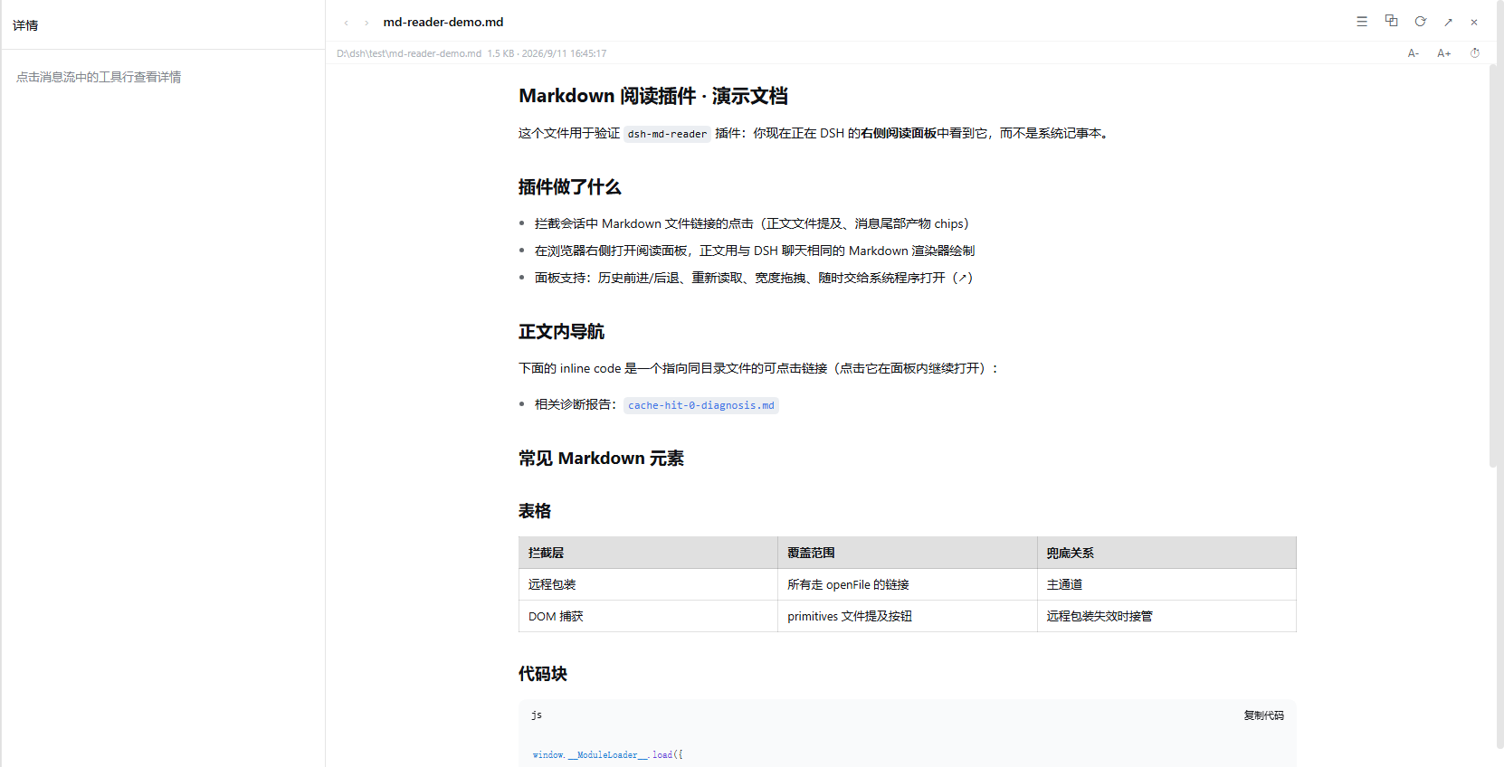Click the 插件做了什么 heading
1504x767 pixels.
[x=570, y=187]
